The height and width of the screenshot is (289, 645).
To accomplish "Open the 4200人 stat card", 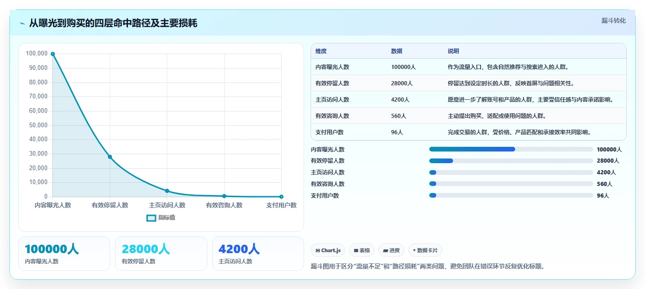I will [x=258, y=254].
